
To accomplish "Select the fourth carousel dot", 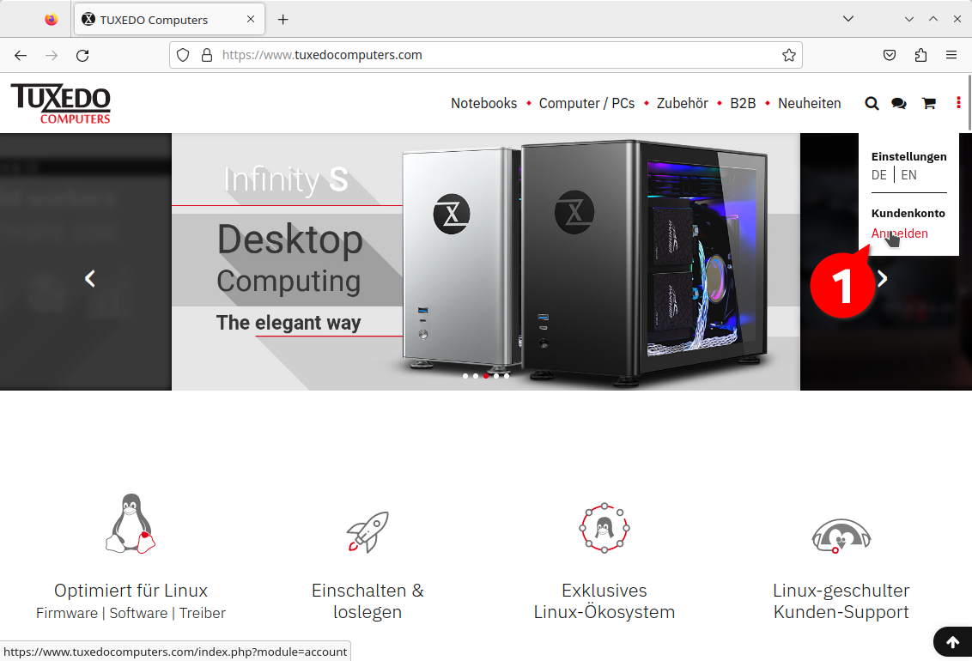I will coord(496,376).
